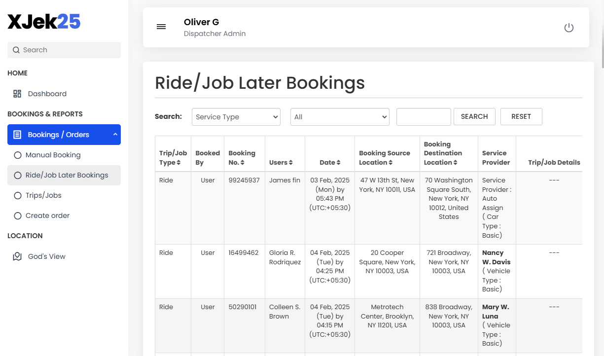Open the Dashboard menu item under HOME
The height and width of the screenshot is (356, 604).
pos(47,93)
